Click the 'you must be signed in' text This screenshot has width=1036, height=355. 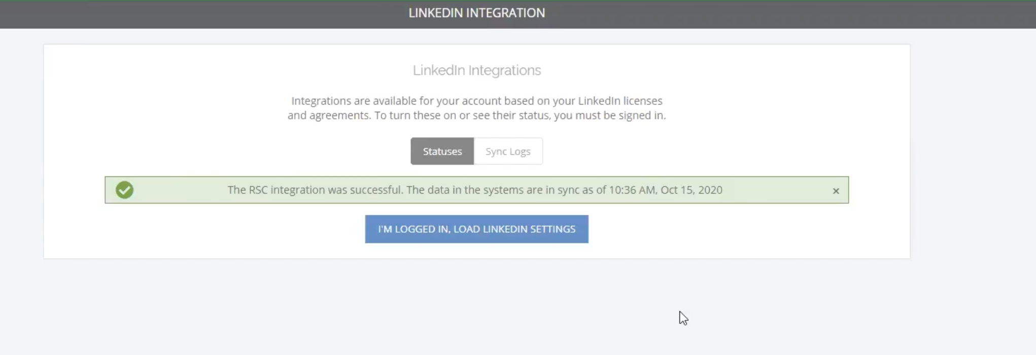(x=609, y=116)
